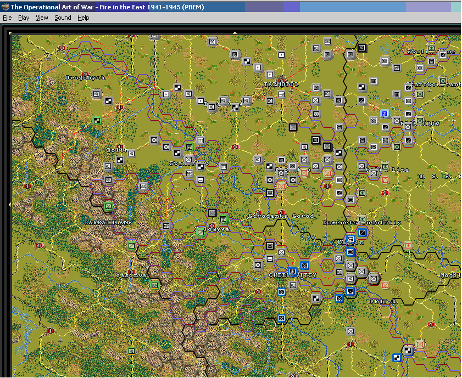Screen dimensions: 462x378
Task: Click red objective flag above Dolina label
Action: (x=120, y=146)
